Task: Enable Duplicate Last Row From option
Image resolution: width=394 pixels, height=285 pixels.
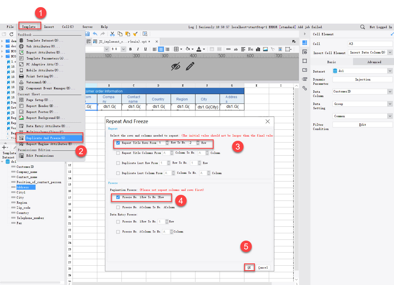Action: (x=118, y=163)
